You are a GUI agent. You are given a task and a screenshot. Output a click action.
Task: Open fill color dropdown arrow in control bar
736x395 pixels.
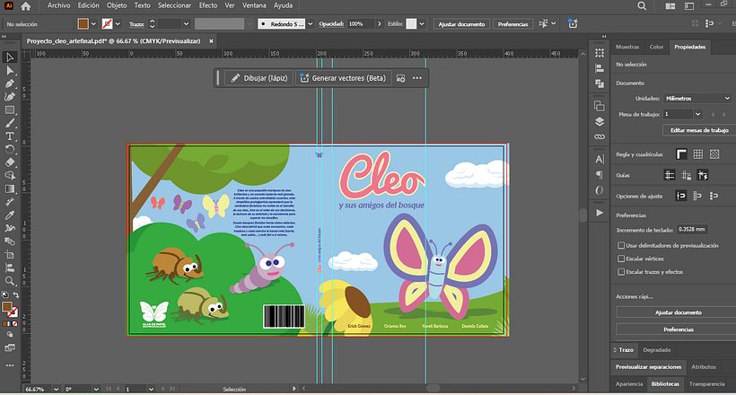click(93, 24)
